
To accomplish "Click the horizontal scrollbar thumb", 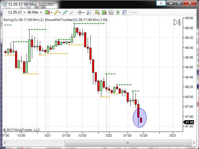I will click(x=128, y=143).
